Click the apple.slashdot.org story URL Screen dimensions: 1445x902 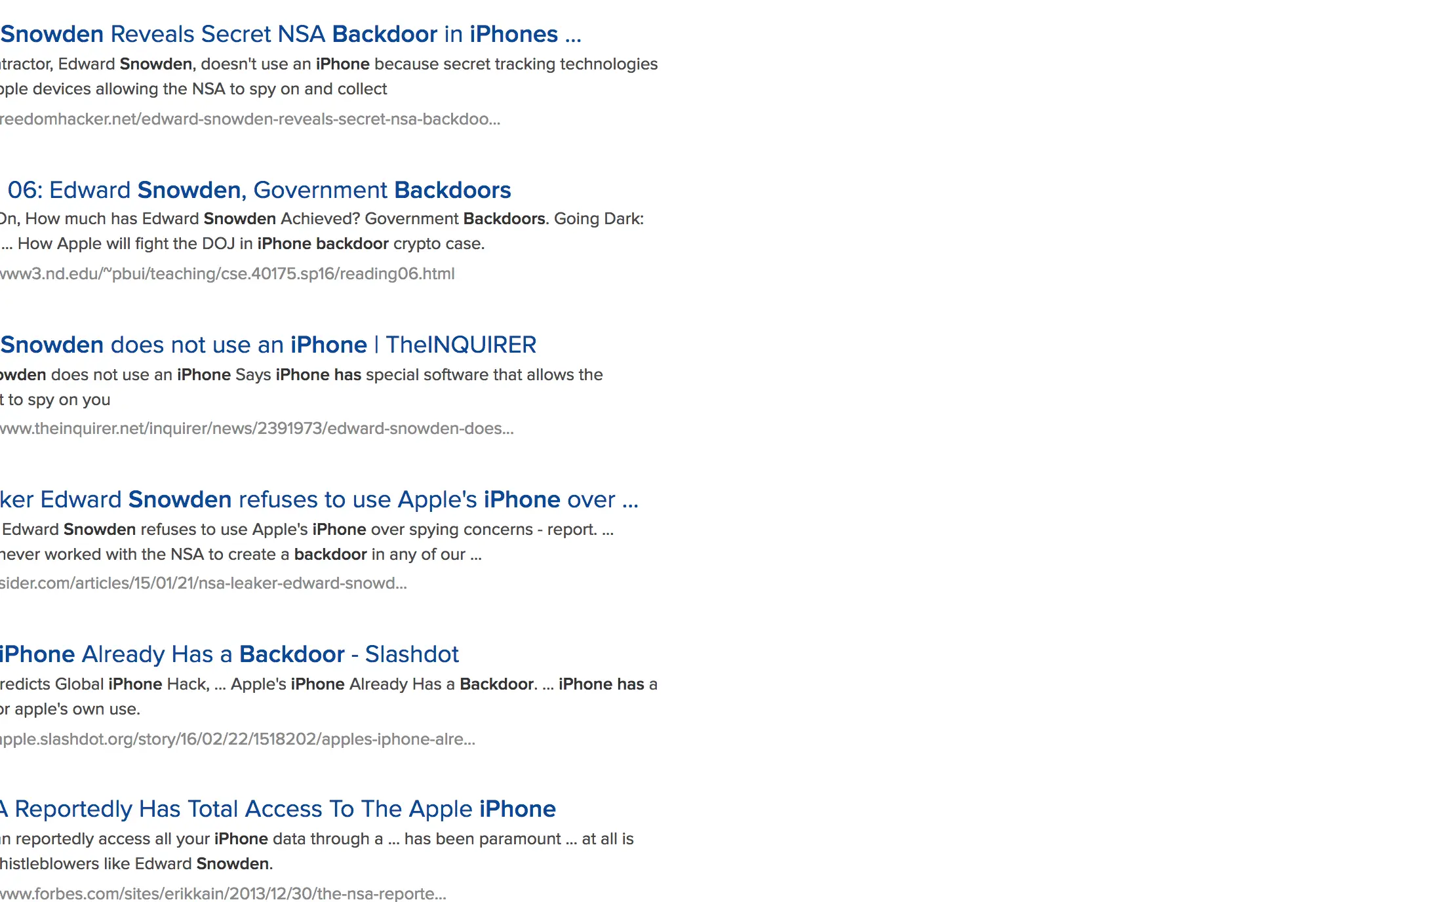tap(237, 739)
